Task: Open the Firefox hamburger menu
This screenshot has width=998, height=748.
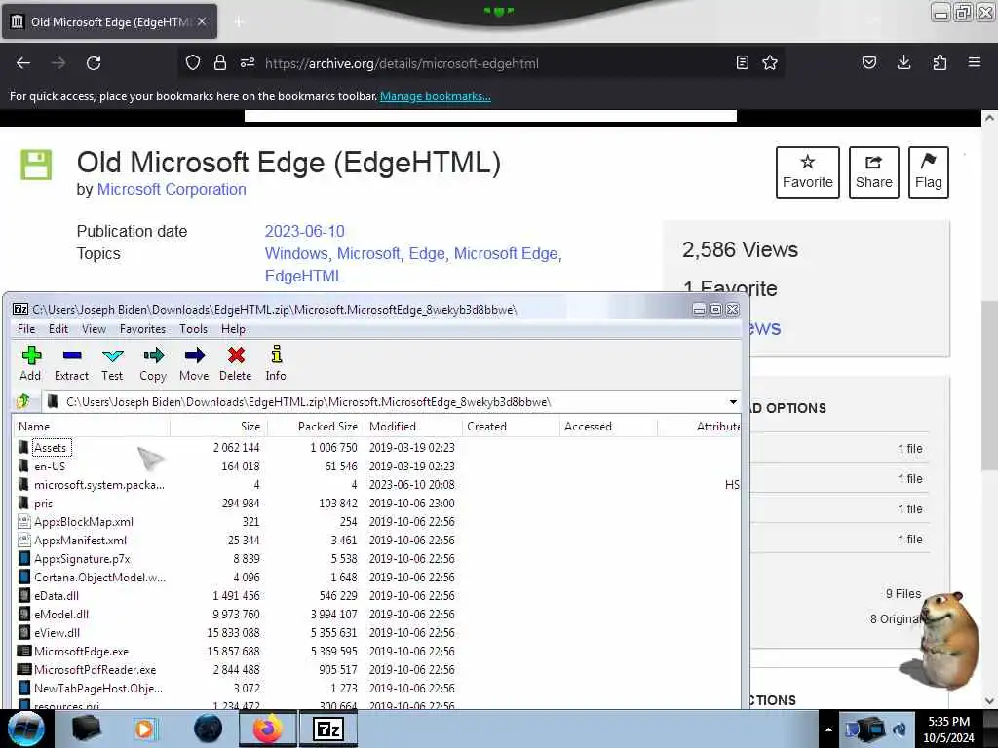Action: point(975,62)
